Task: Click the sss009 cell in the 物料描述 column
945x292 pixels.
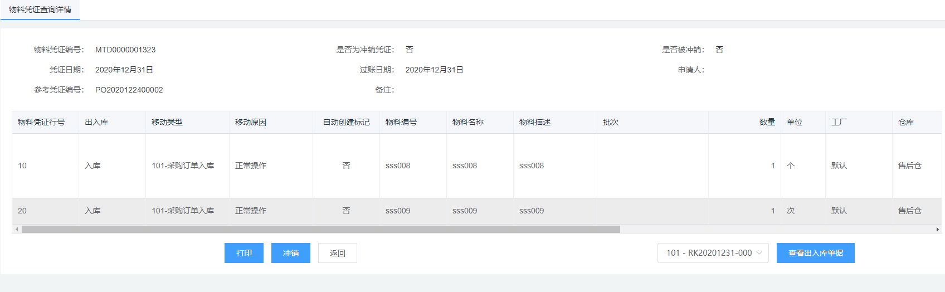Action: [532, 211]
